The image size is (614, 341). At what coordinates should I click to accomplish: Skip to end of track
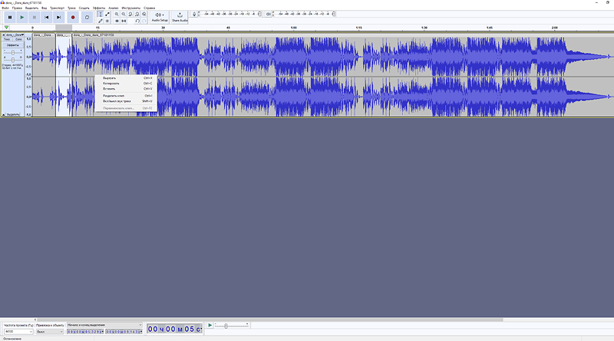pos(58,17)
